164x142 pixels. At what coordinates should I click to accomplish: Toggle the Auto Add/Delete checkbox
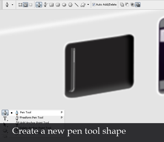94,5
